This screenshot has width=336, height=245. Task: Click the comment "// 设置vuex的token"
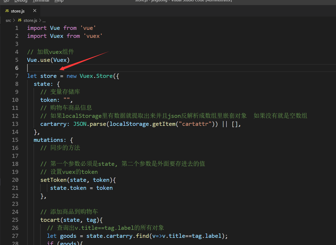pos(69,172)
